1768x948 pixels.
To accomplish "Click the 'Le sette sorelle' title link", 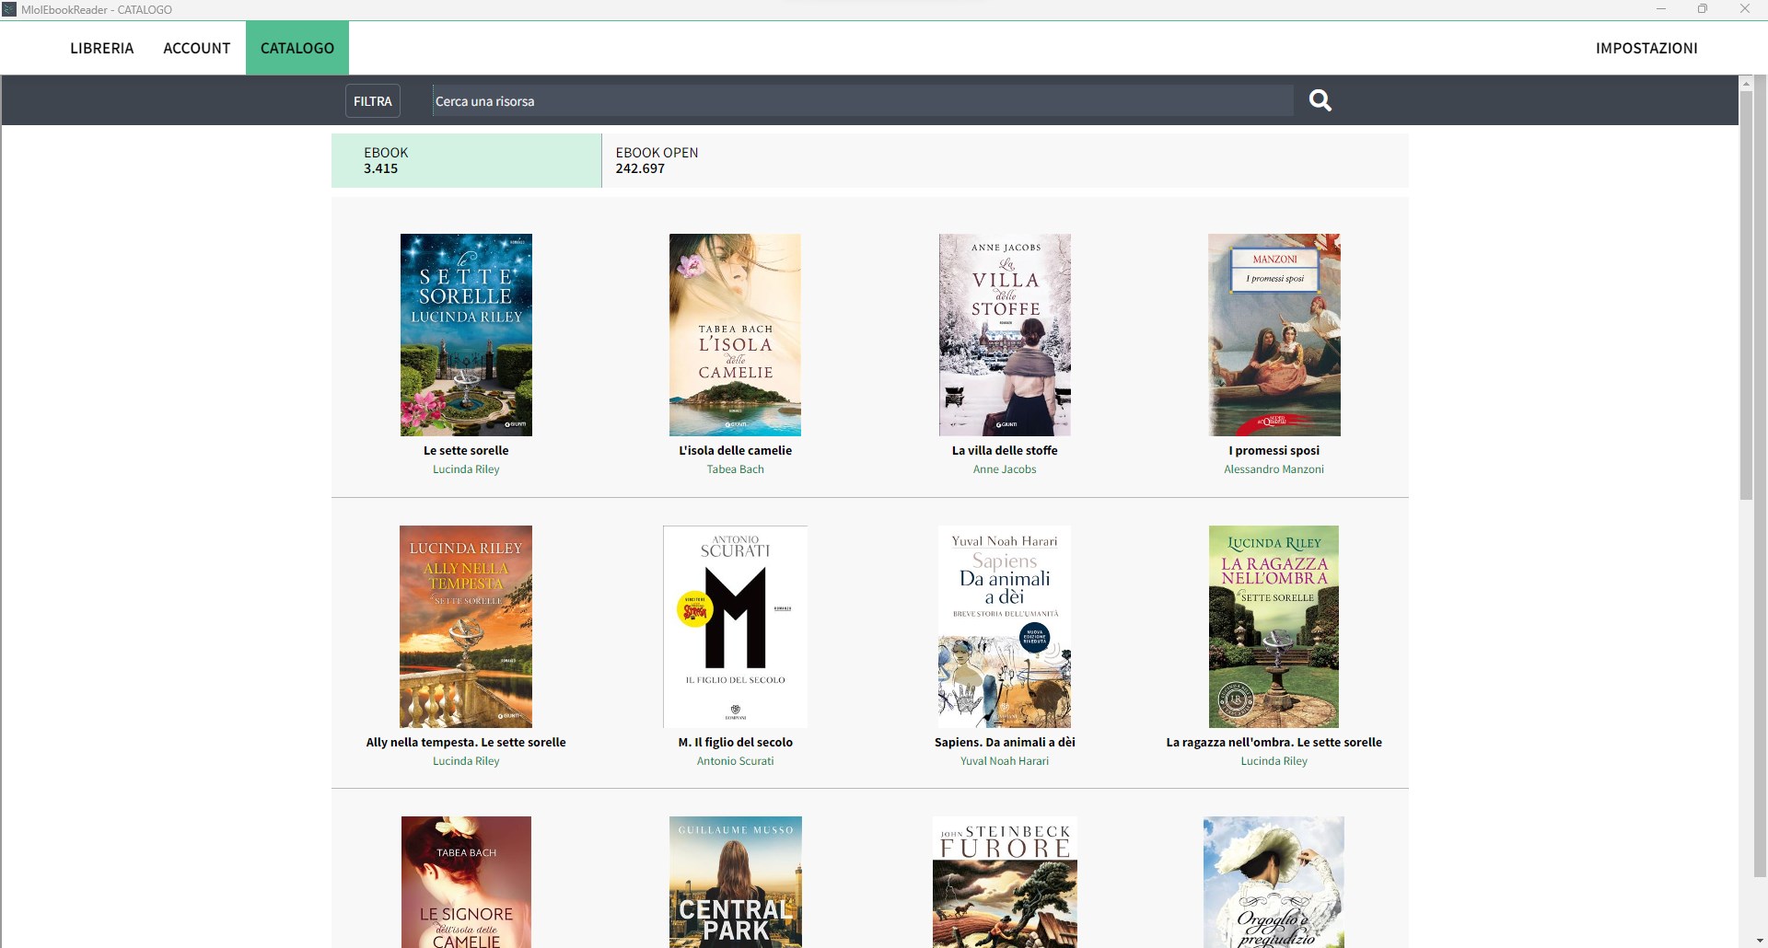I will [x=466, y=450].
